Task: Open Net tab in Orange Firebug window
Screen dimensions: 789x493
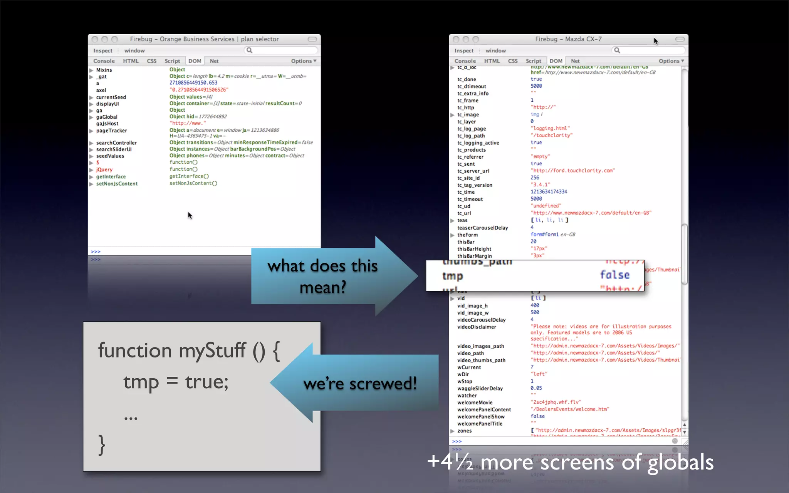Action: coord(214,61)
